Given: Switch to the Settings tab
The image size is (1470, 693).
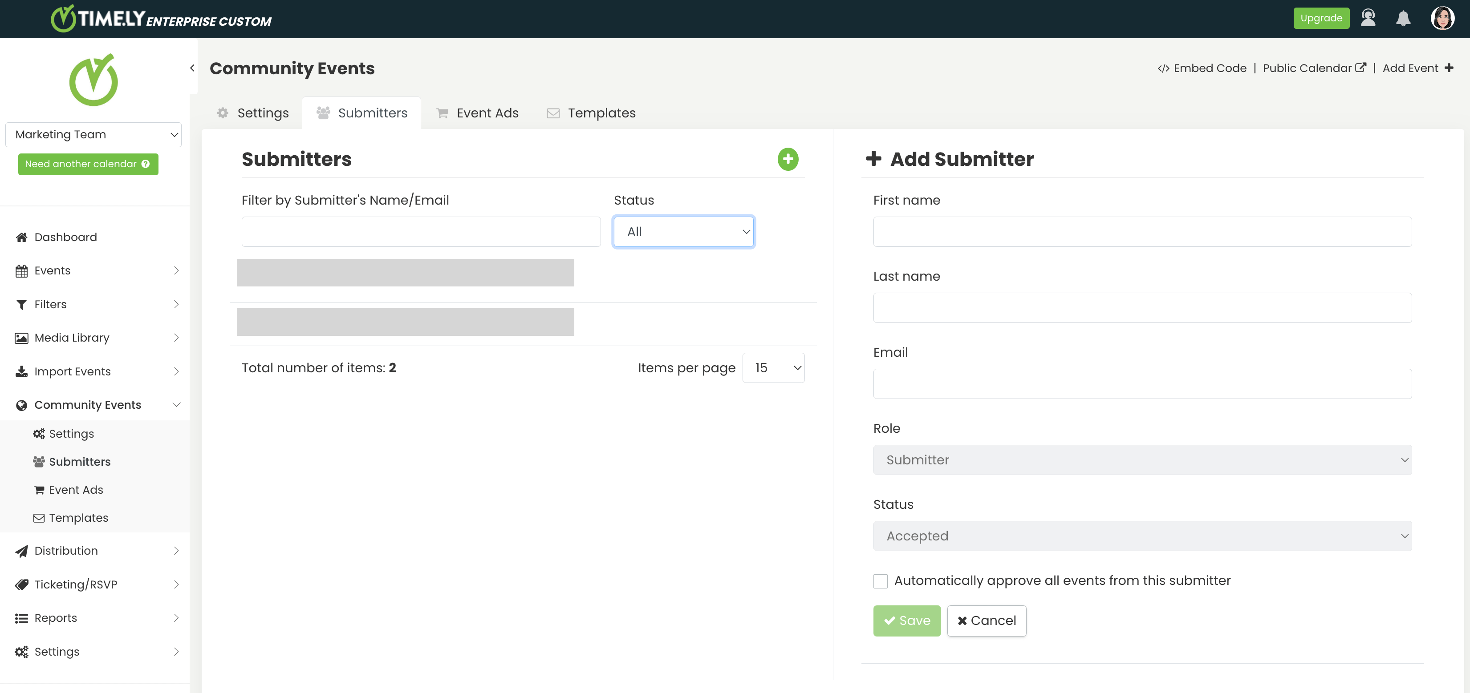Looking at the screenshot, I should pyautogui.click(x=253, y=113).
